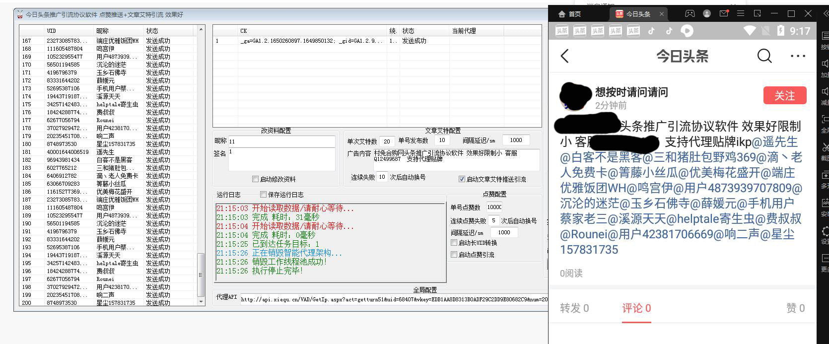This screenshot has height=344, width=829.
Task: Go back with the arrow in 今日头条 header
Action: coord(565,56)
